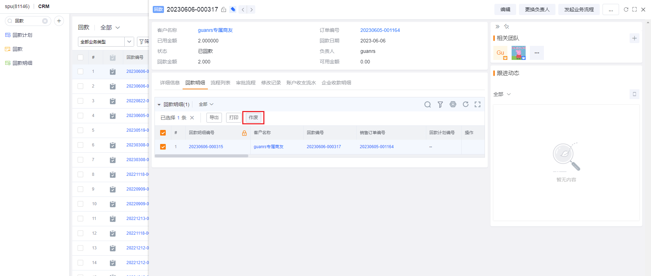
Task: Clear the sidebar search box text
Action: click(x=45, y=21)
